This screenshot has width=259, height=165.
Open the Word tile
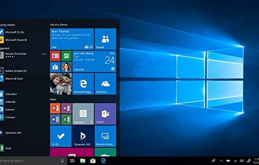[x=55, y=119]
